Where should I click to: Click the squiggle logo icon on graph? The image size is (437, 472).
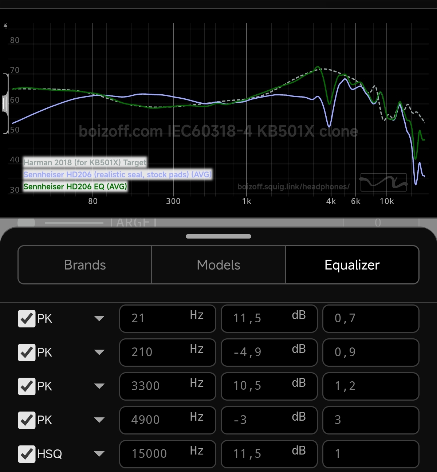click(x=383, y=182)
